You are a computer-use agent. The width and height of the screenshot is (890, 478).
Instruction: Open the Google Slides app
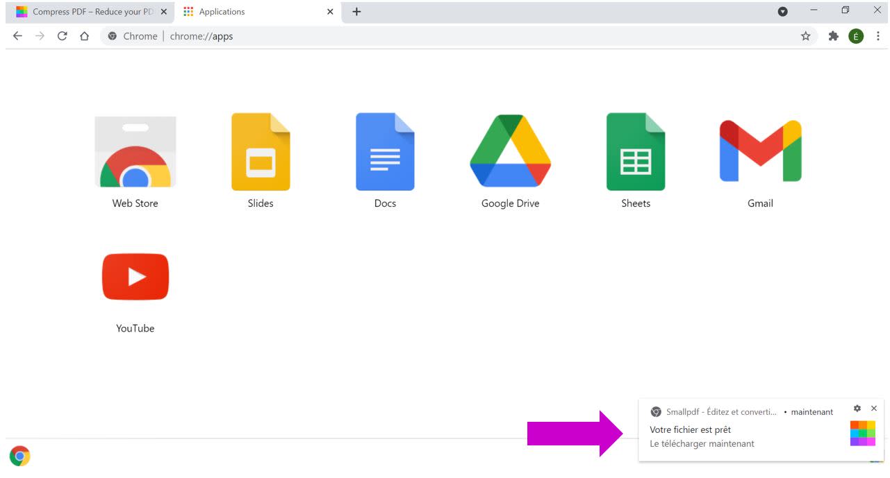(x=261, y=151)
